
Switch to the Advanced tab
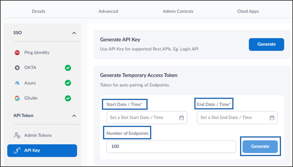pos(108,11)
